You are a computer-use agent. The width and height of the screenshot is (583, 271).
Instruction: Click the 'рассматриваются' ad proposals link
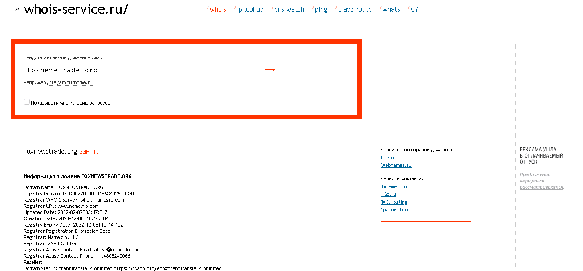point(541,187)
